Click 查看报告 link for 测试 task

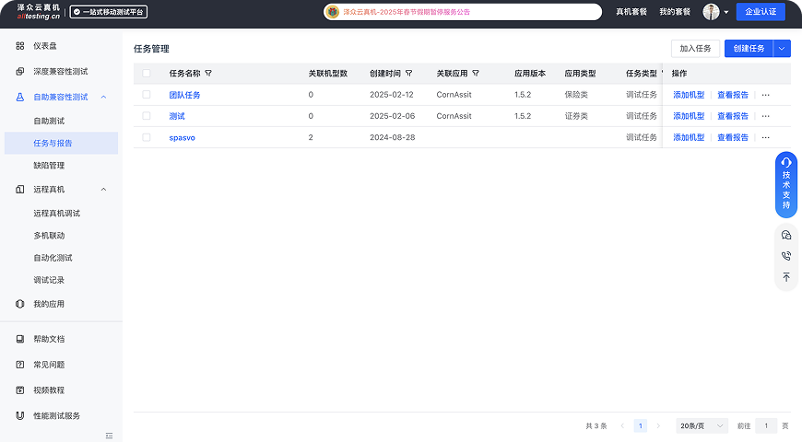click(x=733, y=116)
